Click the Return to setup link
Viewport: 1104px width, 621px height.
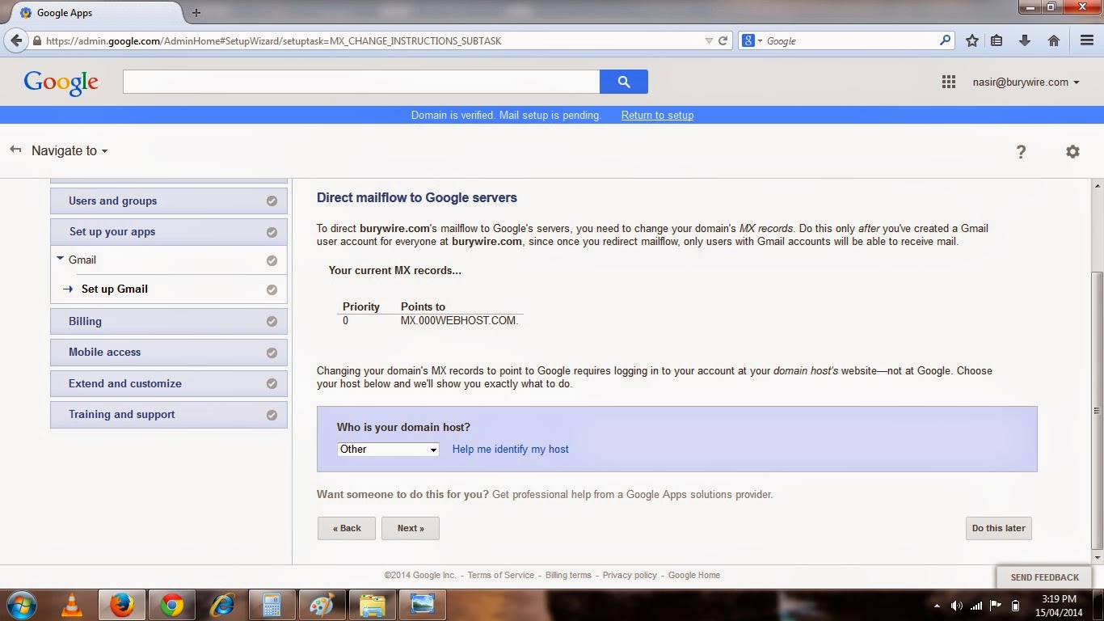click(x=657, y=115)
